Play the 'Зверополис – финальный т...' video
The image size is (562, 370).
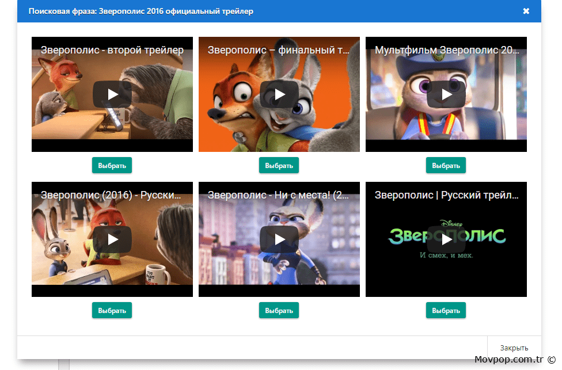(279, 94)
